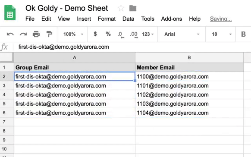The height and width of the screenshot is (157, 251).
Task: Decrease decimal places
Action: pos(121,35)
